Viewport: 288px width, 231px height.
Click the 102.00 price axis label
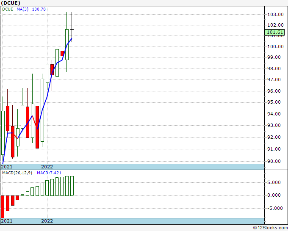[x=275, y=25]
